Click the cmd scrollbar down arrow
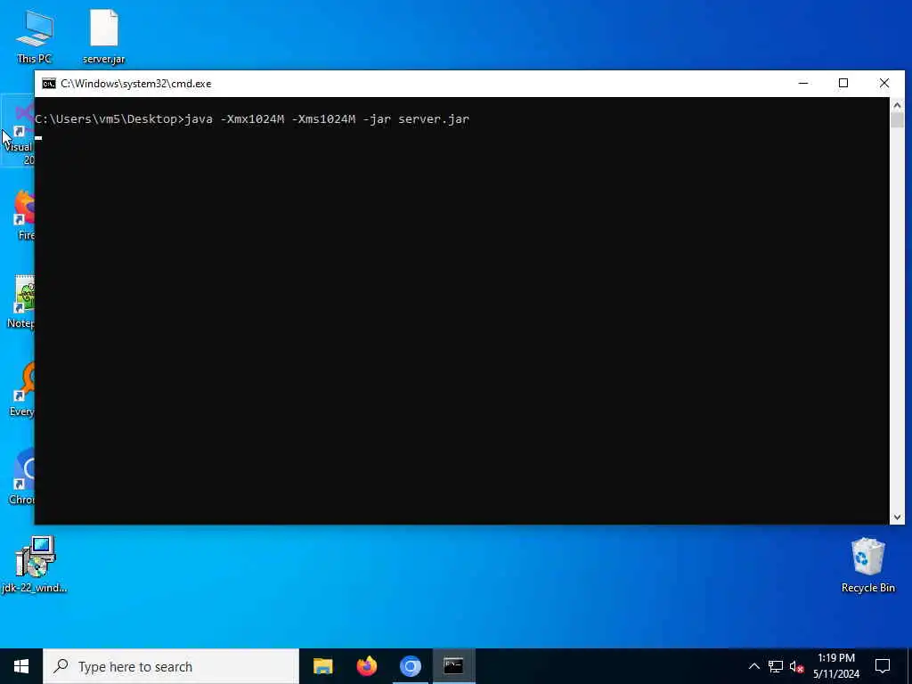Screen dimensions: 912x684 [897, 517]
